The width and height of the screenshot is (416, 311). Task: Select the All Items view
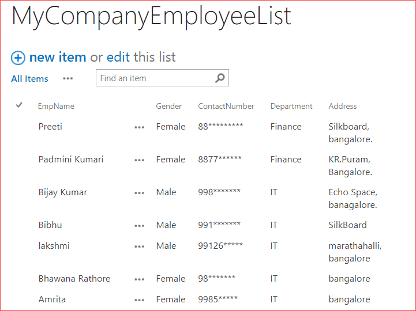pyautogui.click(x=30, y=79)
